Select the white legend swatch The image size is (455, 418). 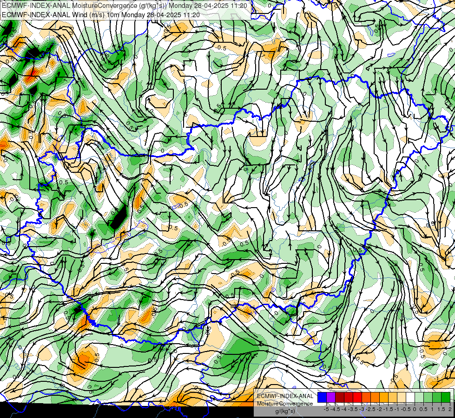point(410,398)
